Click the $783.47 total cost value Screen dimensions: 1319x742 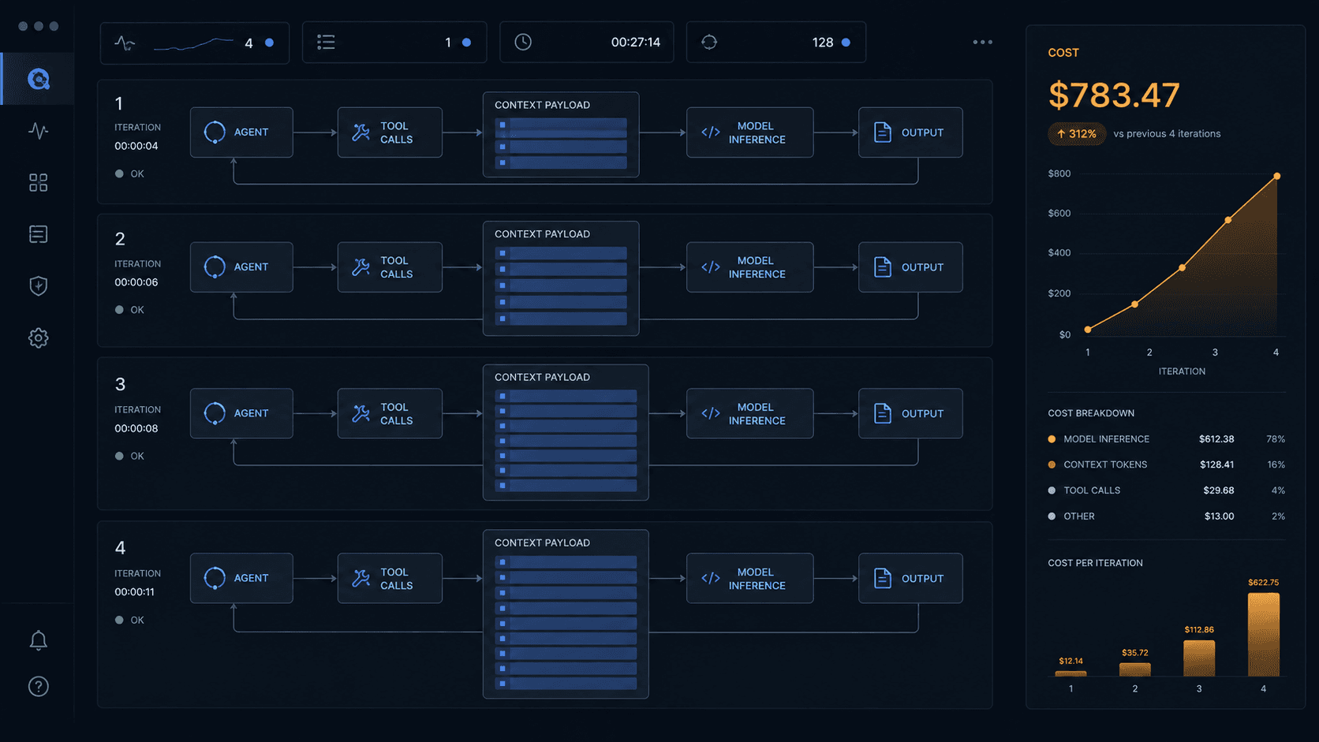coord(1114,95)
